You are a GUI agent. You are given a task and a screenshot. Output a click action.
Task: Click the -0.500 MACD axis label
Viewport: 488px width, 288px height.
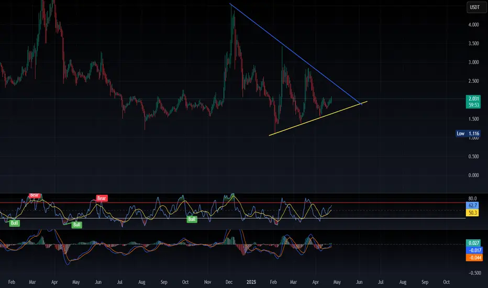pyautogui.click(x=474, y=273)
